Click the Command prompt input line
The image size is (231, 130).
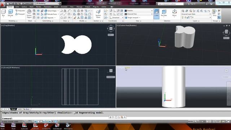pyautogui.click(x=116, y=118)
